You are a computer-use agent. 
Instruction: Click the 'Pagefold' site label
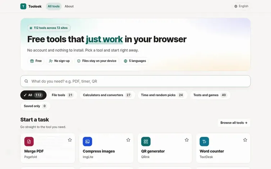click(x=31, y=157)
